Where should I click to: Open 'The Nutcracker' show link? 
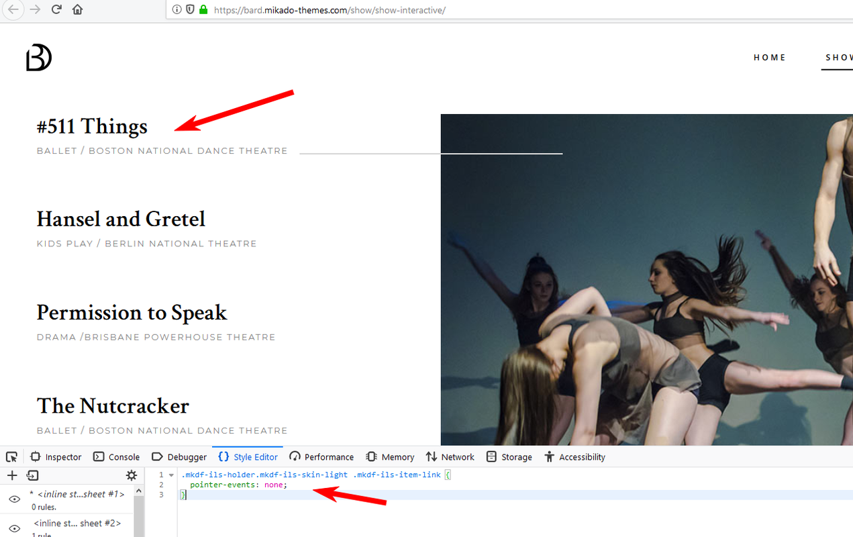coord(113,405)
